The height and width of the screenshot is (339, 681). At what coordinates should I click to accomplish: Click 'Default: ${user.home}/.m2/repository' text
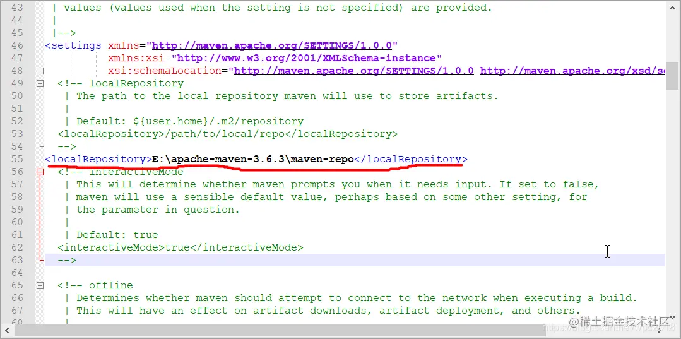coord(190,121)
